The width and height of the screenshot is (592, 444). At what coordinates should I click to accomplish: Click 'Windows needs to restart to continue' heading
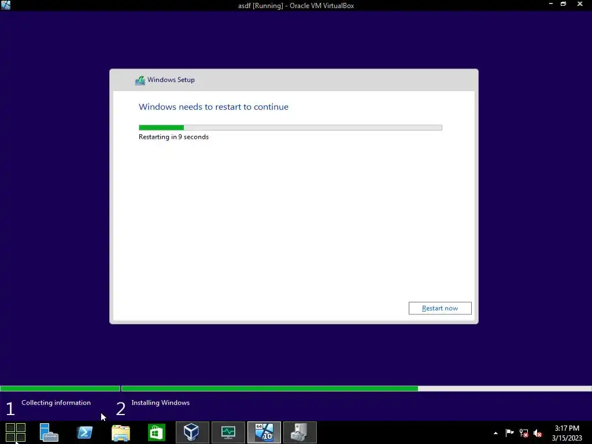(213, 107)
